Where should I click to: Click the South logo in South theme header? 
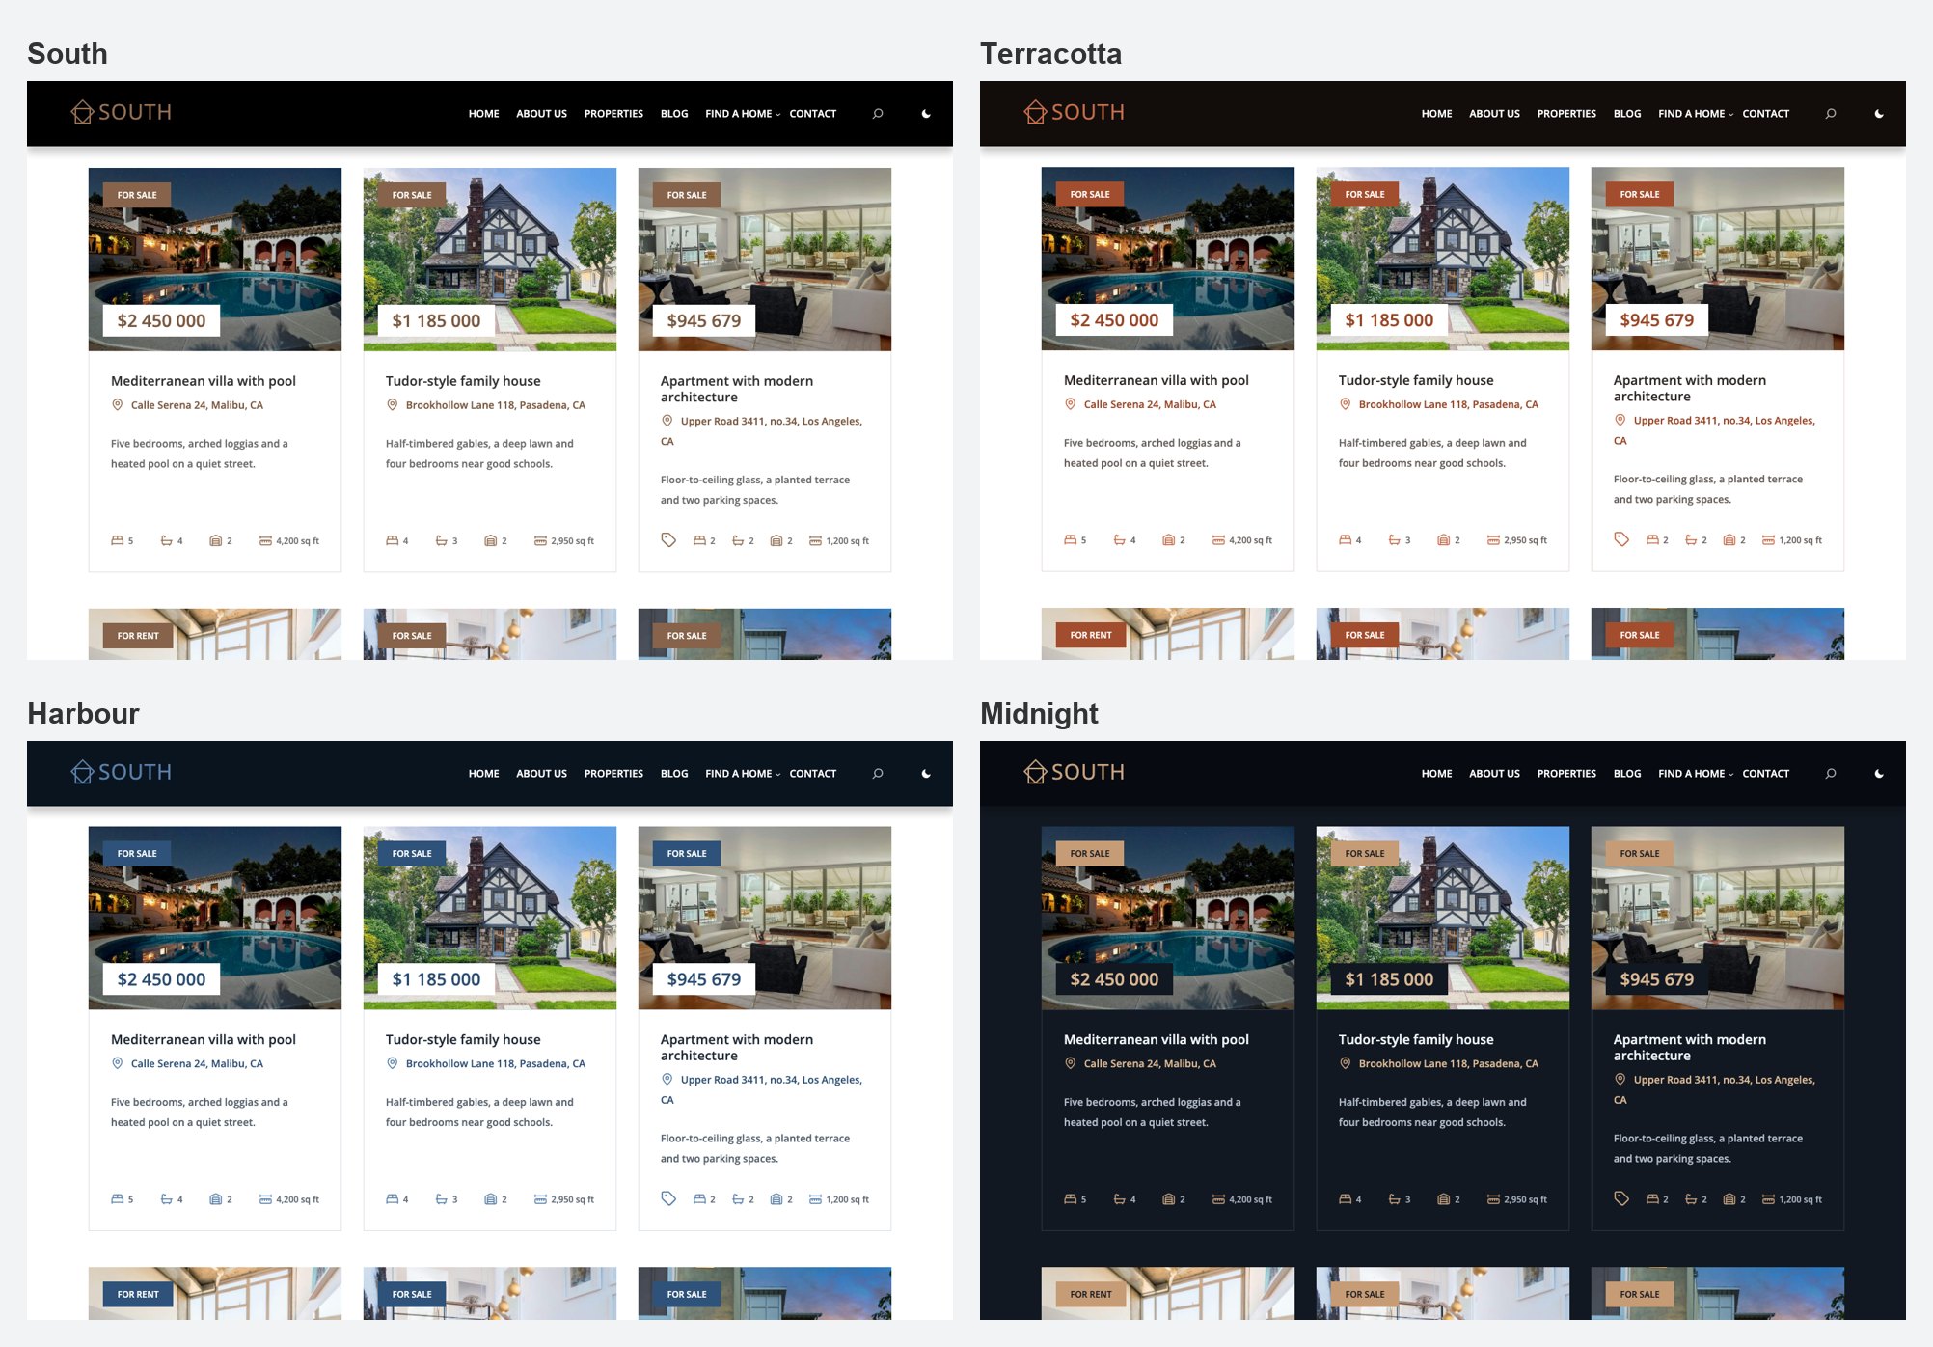click(x=122, y=112)
